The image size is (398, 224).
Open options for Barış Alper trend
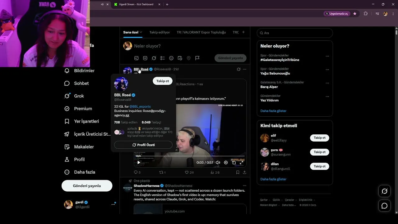point(327,83)
